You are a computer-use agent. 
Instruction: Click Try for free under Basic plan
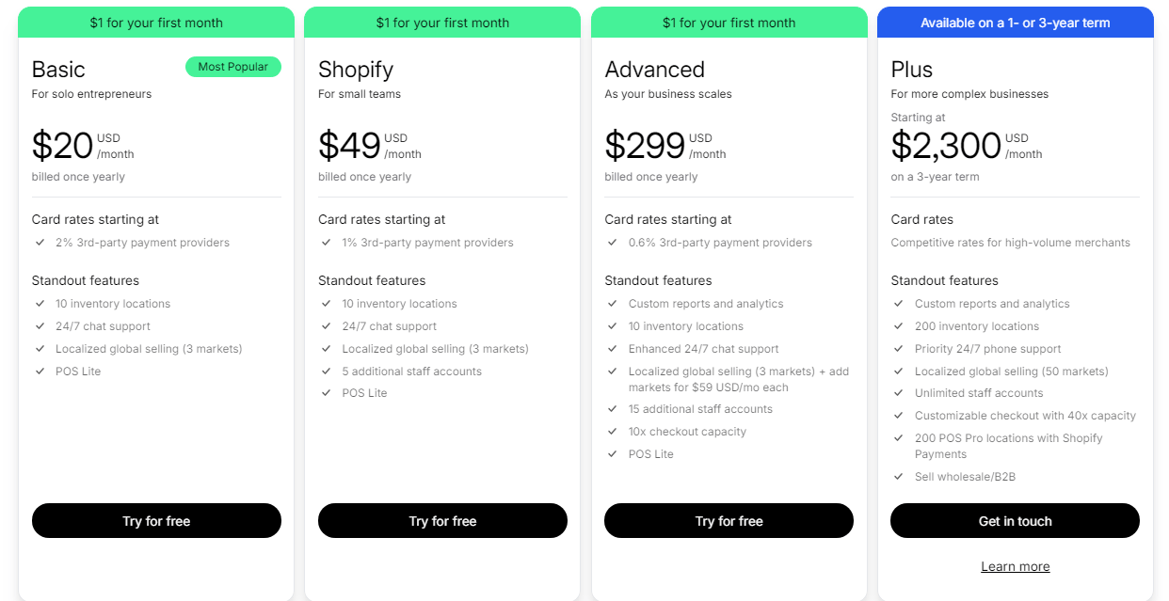156,520
